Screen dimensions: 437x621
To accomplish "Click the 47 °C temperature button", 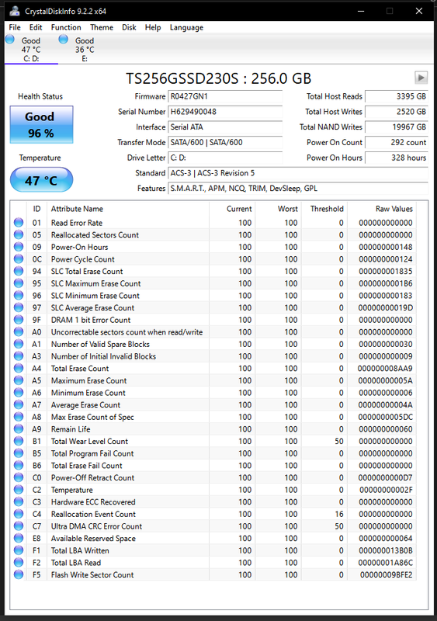I will coord(42,180).
